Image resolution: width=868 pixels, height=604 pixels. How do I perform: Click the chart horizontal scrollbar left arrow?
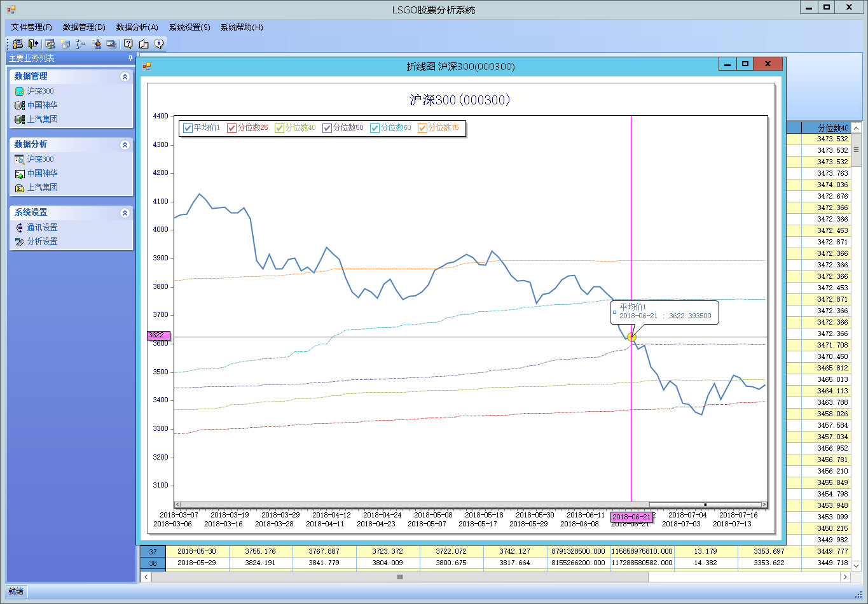coord(177,505)
